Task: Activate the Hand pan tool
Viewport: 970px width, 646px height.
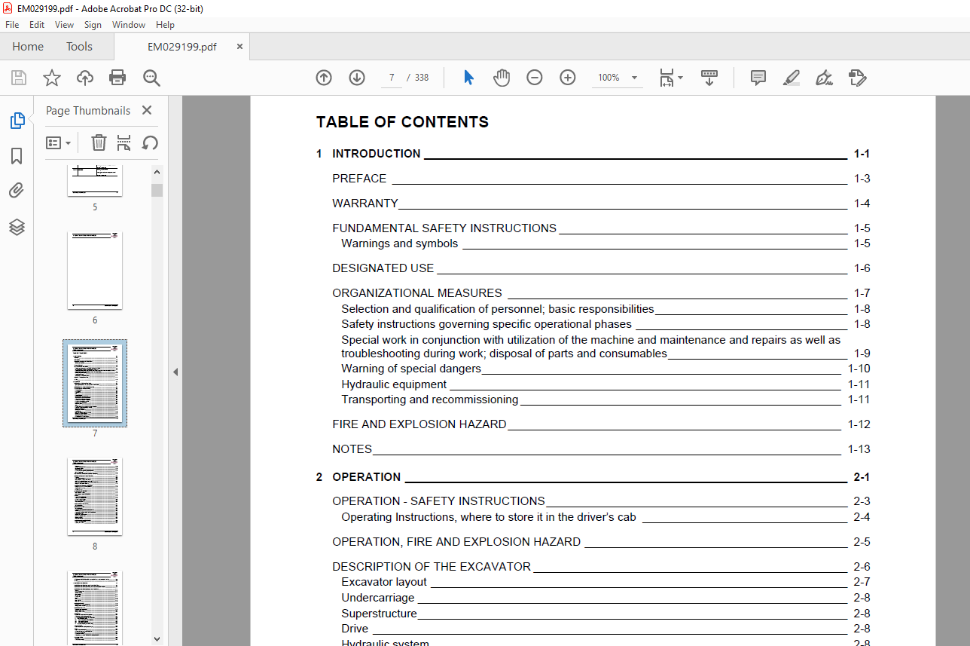Action: pyautogui.click(x=502, y=78)
